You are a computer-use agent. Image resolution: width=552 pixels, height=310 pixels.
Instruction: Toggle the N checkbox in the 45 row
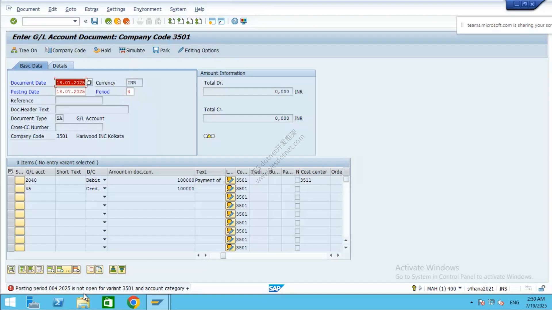297,189
